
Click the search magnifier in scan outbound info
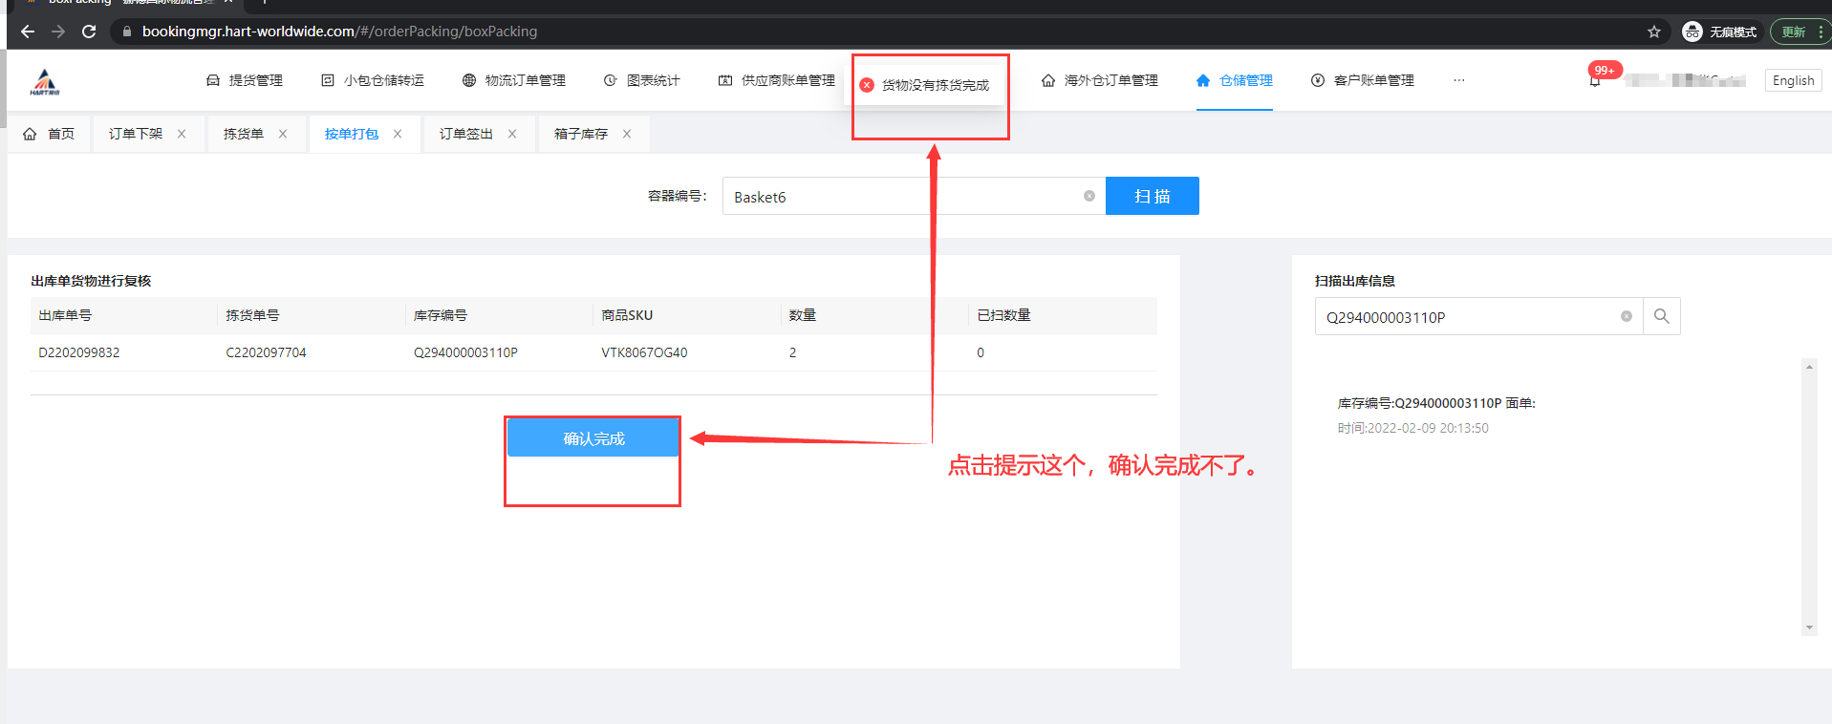point(1661,316)
